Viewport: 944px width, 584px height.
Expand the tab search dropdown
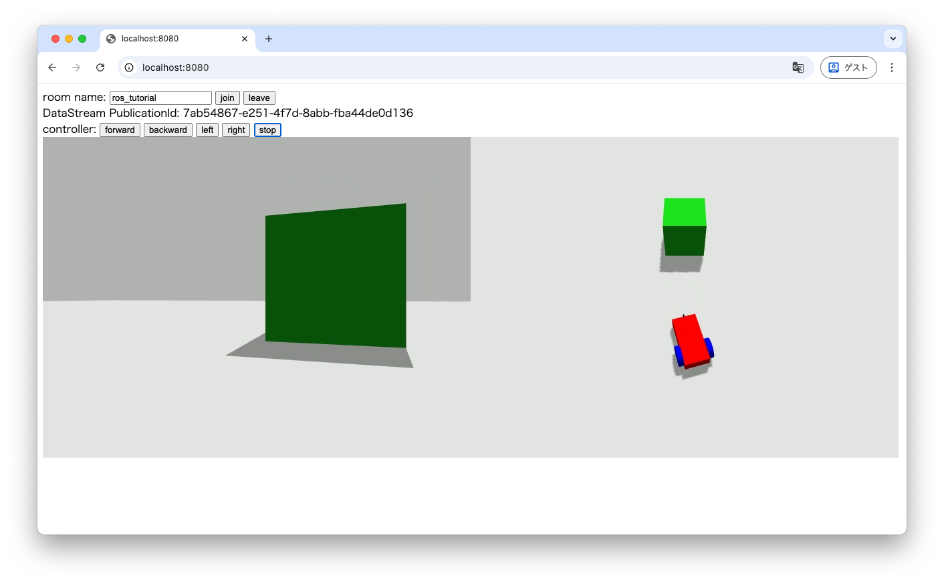click(x=893, y=39)
